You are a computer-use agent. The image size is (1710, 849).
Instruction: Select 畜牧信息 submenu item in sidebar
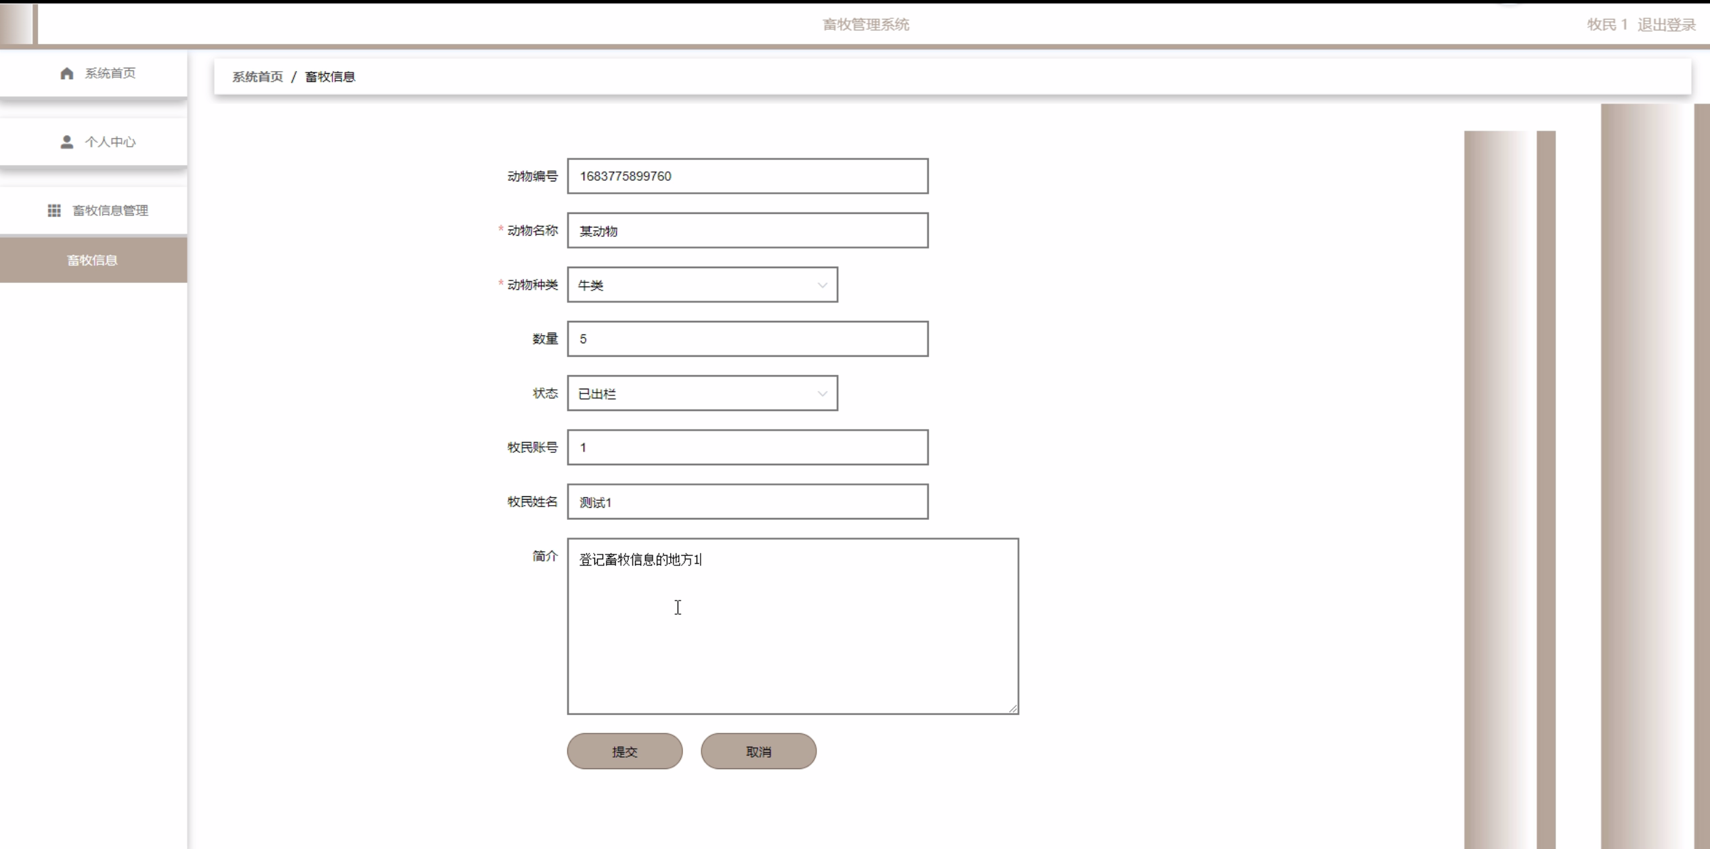[93, 260]
